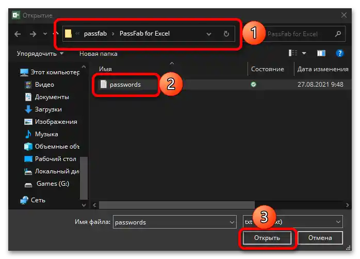The image size is (360, 259).
Task: Sort by the Состояние column header
Action: click(x=268, y=69)
